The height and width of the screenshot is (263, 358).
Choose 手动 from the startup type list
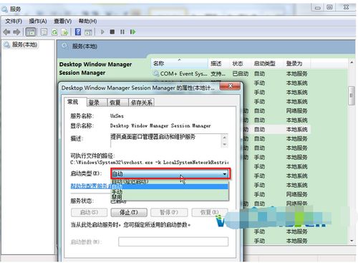[170, 192]
